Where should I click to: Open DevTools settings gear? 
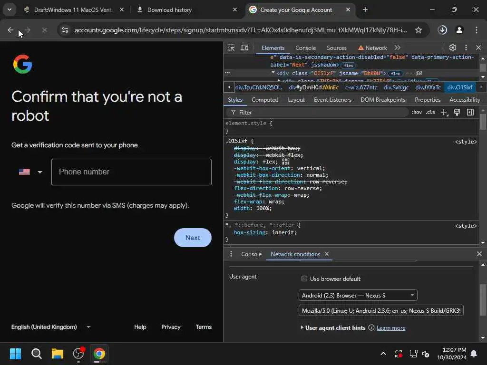click(453, 48)
